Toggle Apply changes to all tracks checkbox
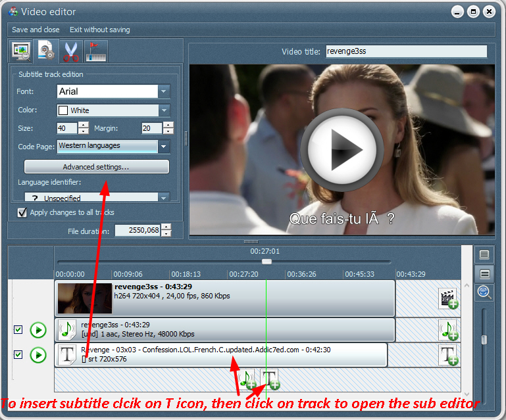Viewport: 506px width, 420px height. (22, 212)
